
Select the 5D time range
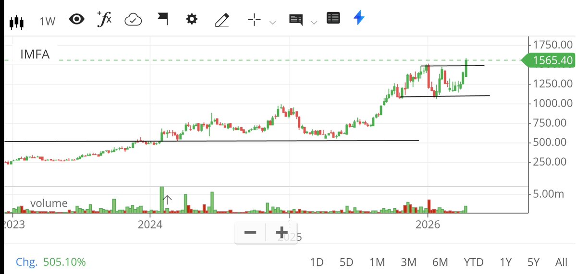tap(346, 262)
